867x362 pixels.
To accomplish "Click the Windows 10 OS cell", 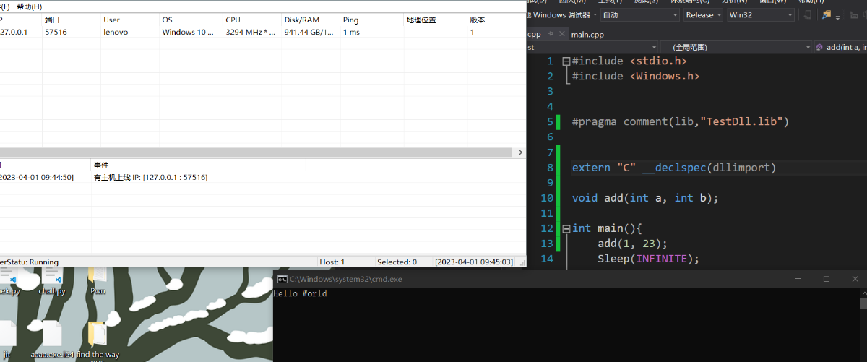I will click(x=189, y=32).
